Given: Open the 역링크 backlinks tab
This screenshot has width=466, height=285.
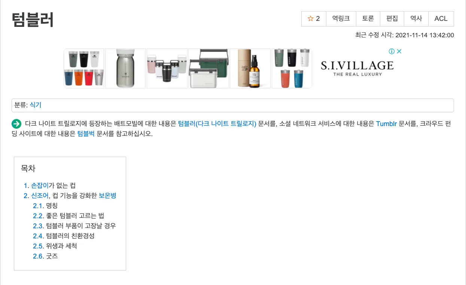Looking at the screenshot, I should pyautogui.click(x=341, y=19).
